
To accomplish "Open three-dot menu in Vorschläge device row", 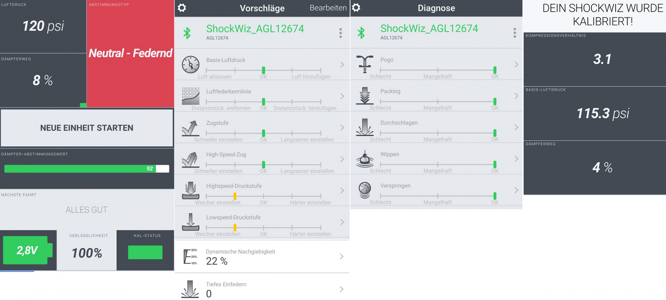I will click(340, 33).
